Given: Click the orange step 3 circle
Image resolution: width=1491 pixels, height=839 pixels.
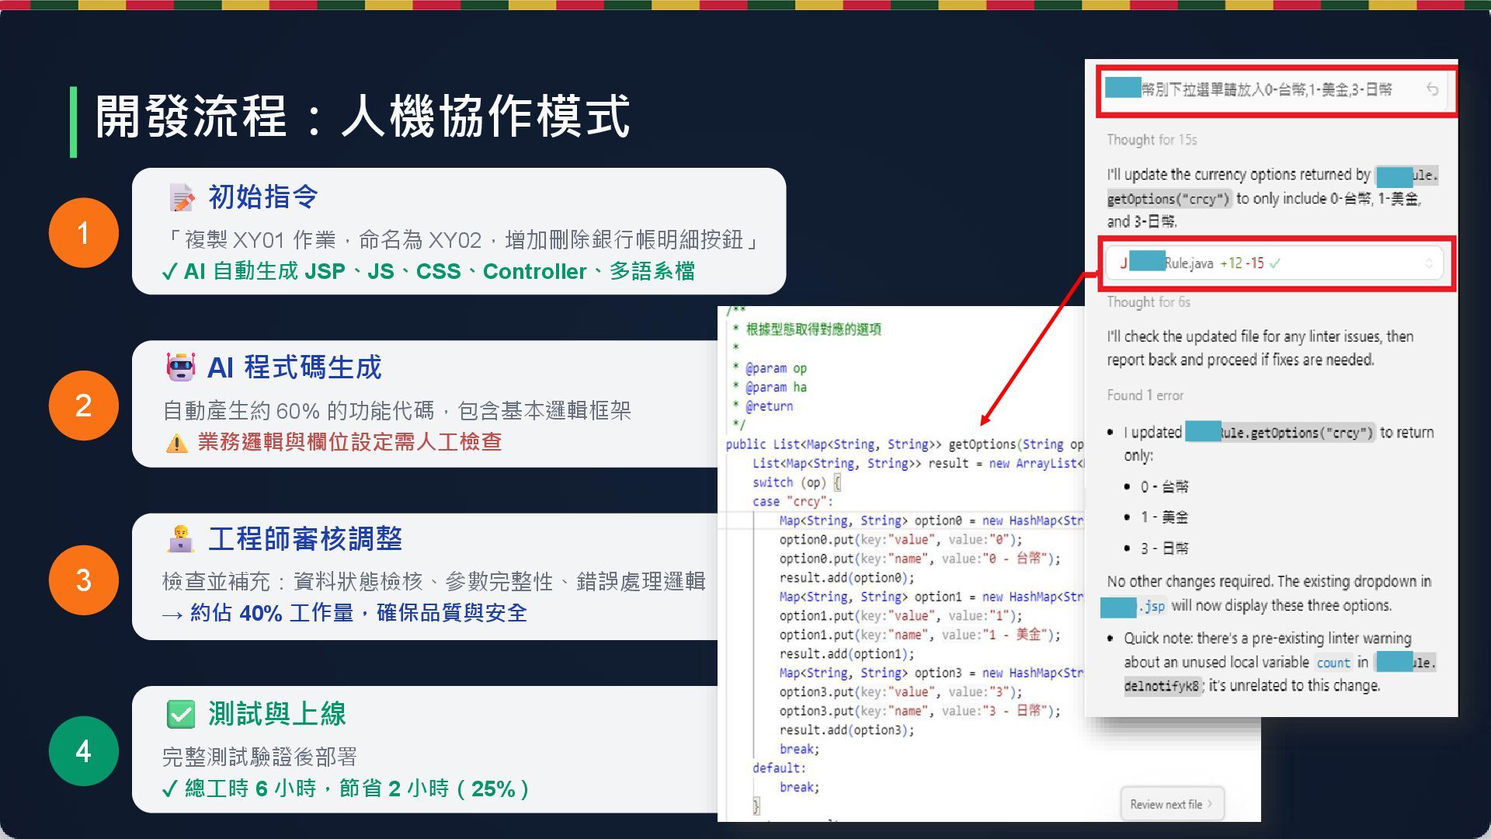Looking at the screenshot, I should coord(83,580).
